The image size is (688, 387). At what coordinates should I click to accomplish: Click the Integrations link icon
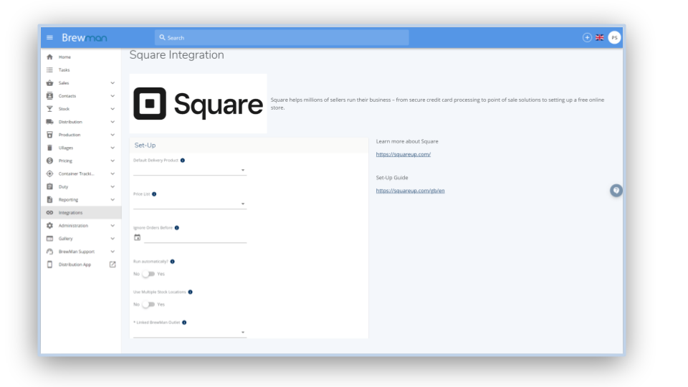[x=49, y=212]
